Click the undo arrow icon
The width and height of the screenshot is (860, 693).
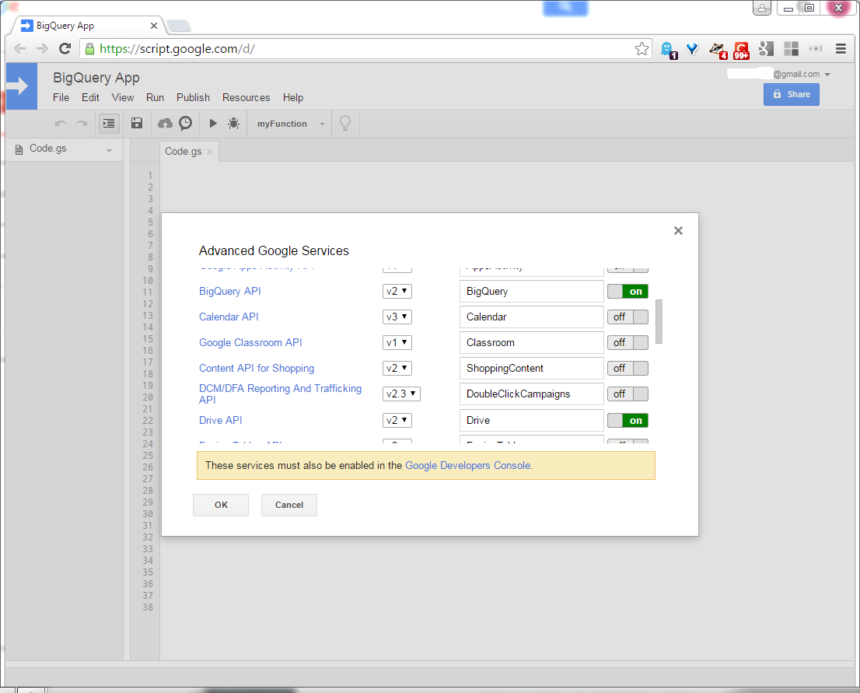coord(61,124)
